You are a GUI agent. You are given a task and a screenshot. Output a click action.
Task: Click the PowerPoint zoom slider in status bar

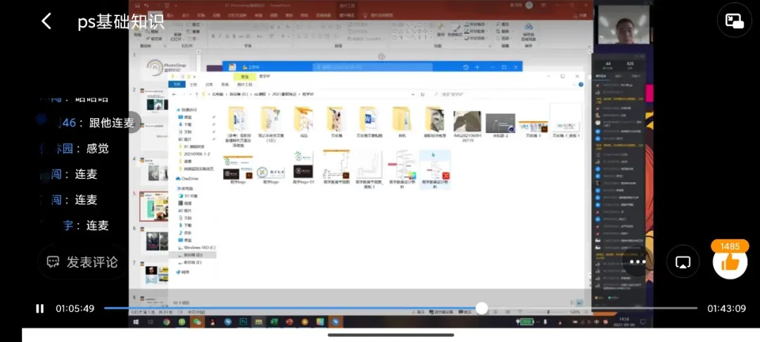coord(547,312)
